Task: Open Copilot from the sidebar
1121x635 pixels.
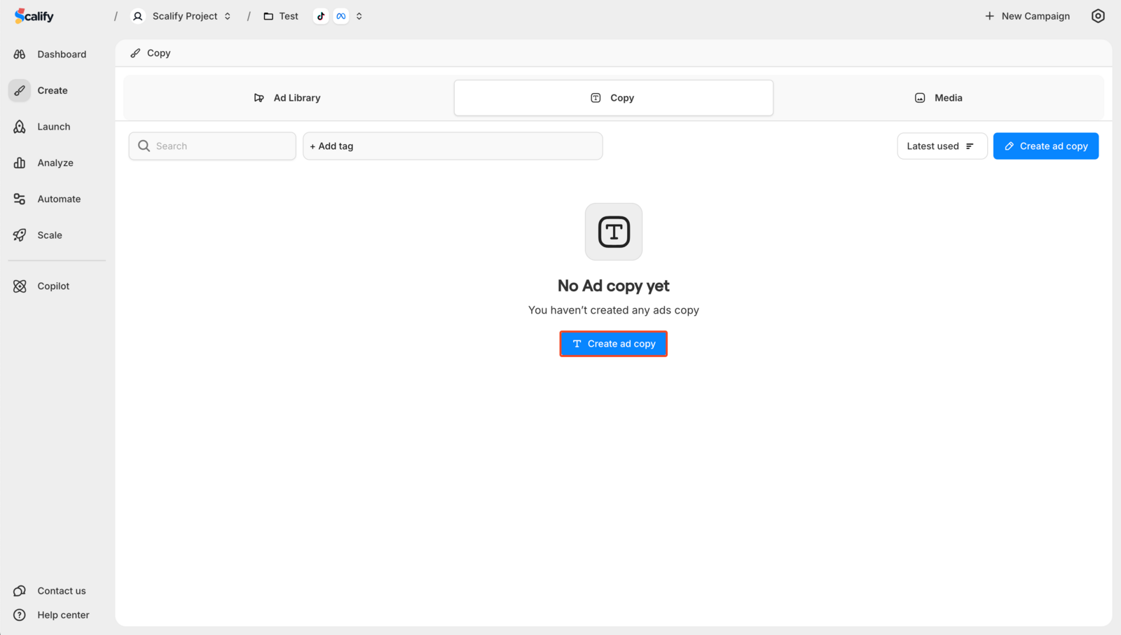Action: pyautogui.click(x=53, y=286)
